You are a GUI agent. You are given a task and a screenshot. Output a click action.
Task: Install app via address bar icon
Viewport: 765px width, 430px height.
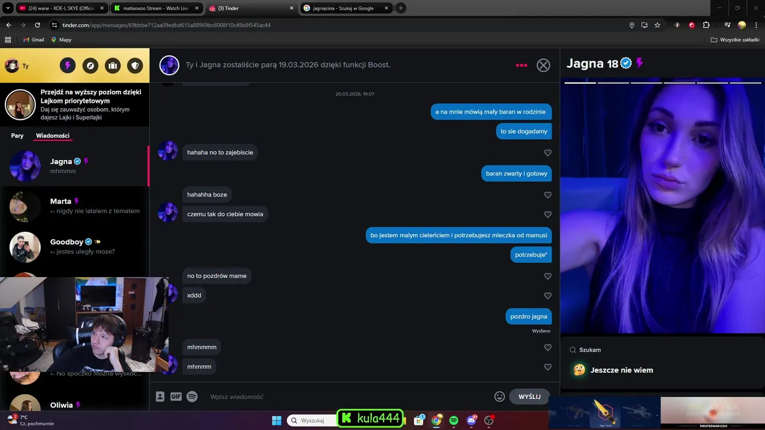coord(644,25)
